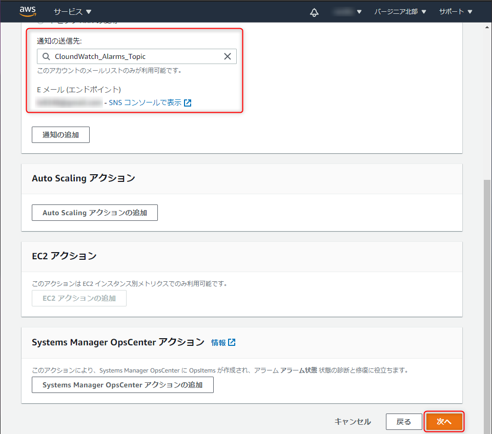Screen dimensions: 492x434
Task: Click Systems Manager OpsCenter アクション heading
Action: point(118,342)
